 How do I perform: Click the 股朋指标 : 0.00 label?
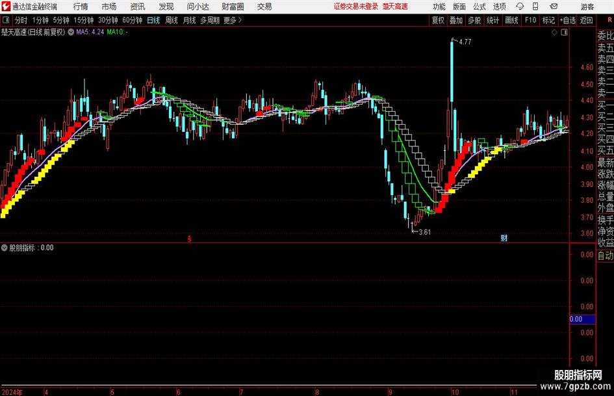tap(31, 248)
